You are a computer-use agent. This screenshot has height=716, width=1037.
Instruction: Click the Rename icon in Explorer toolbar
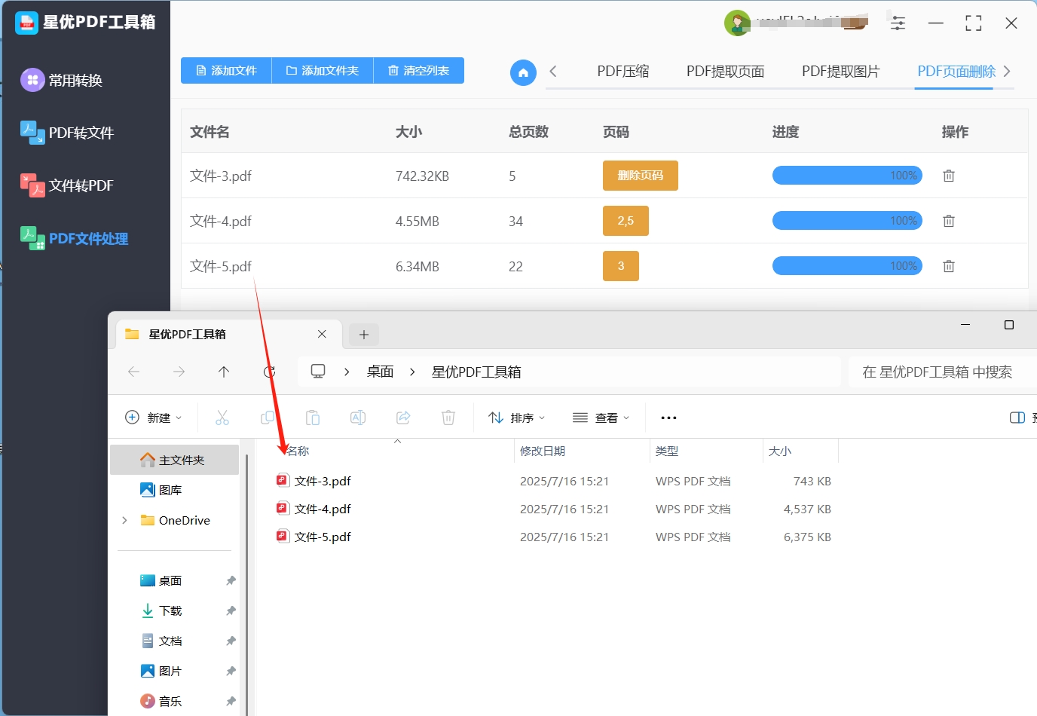[x=358, y=418]
